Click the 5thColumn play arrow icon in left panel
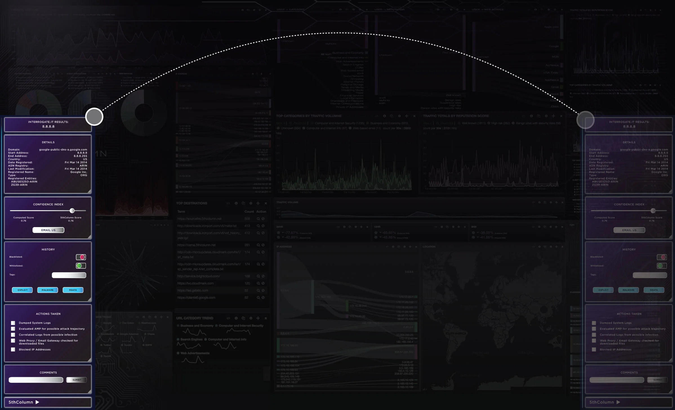Image resolution: width=675 pixels, height=410 pixels. pyautogui.click(x=37, y=402)
